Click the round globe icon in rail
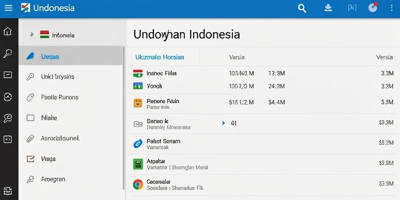Viewport: 400px width, 200px height. (8, 96)
